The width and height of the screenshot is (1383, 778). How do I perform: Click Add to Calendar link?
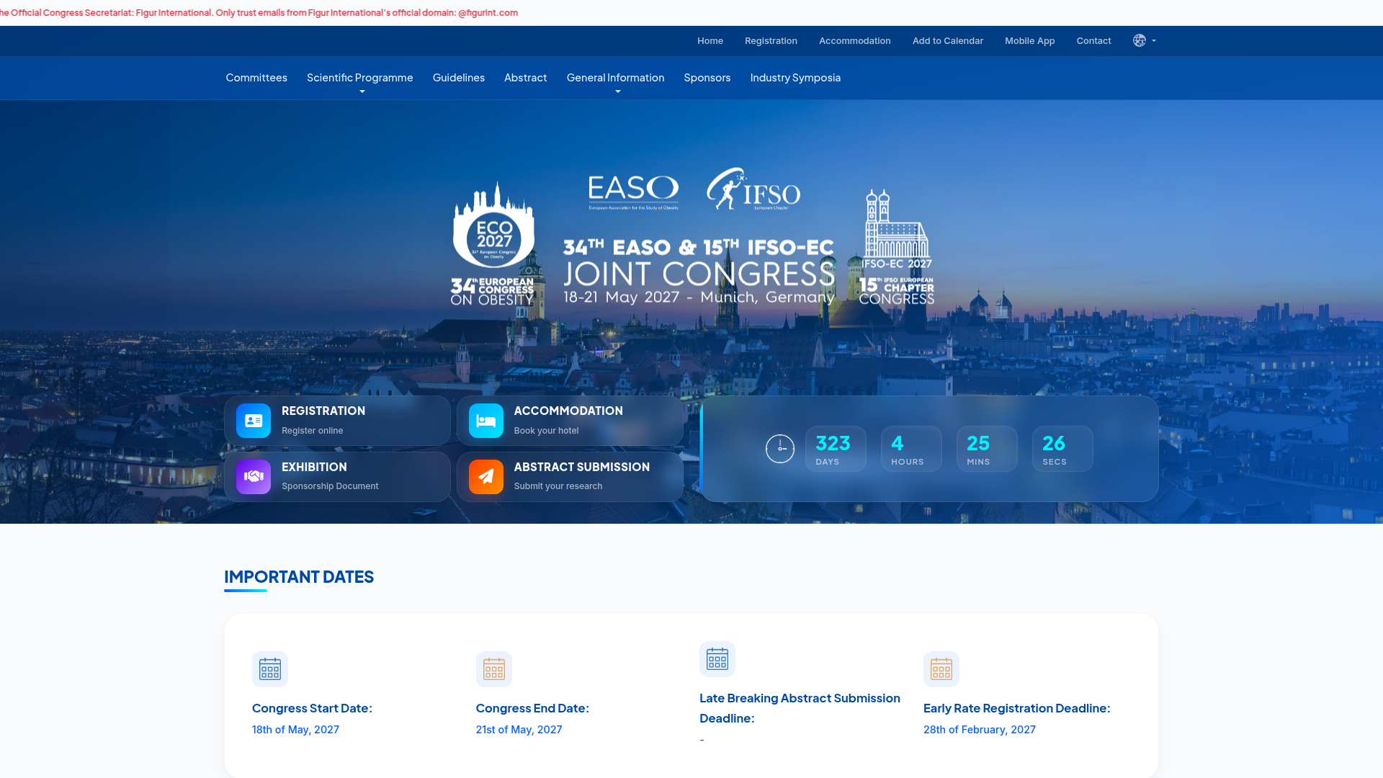click(948, 41)
